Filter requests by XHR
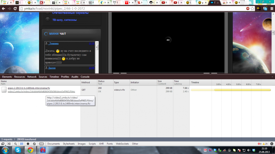This screenshot has width=275, height=154. [101, 144]
